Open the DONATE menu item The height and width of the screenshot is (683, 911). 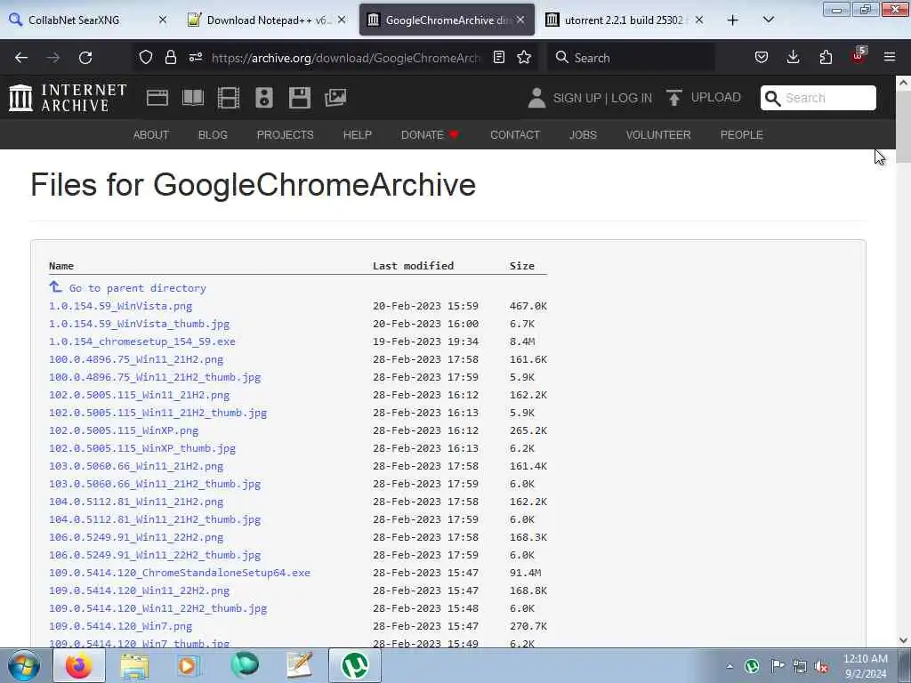pyautogui.click(x=430, y=135)
